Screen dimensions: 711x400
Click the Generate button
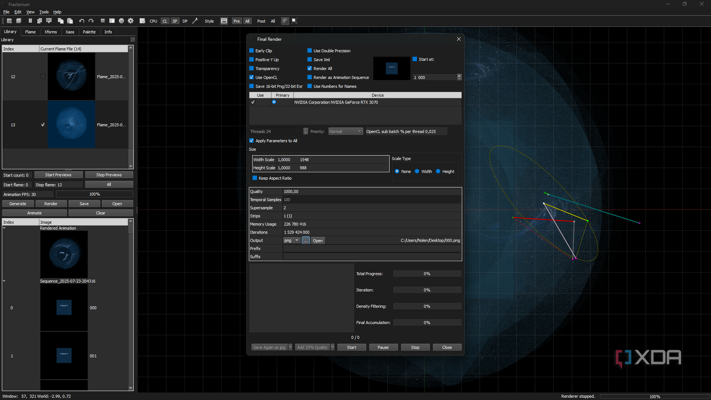pyautogui.click(x=18, y=204)
